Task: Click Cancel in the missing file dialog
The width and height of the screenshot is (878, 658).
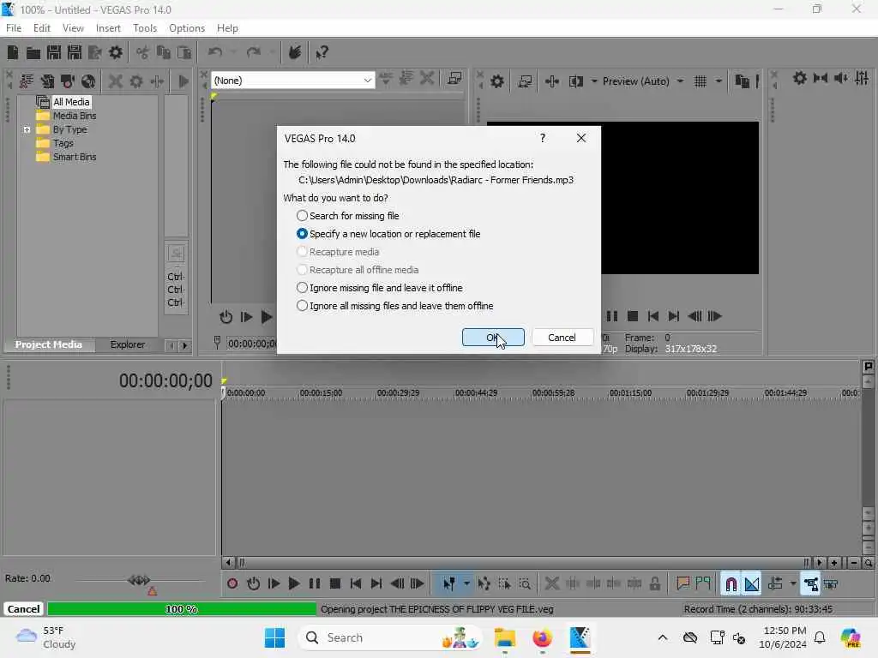Action: (562, 338)
